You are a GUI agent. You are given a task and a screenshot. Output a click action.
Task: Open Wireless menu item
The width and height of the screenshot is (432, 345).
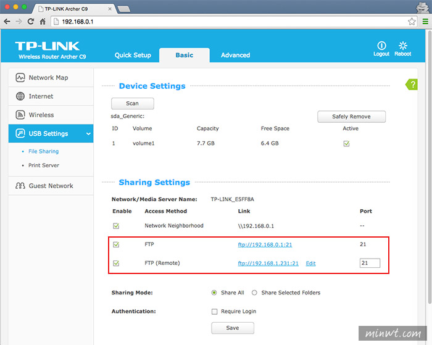coord(51,115)
